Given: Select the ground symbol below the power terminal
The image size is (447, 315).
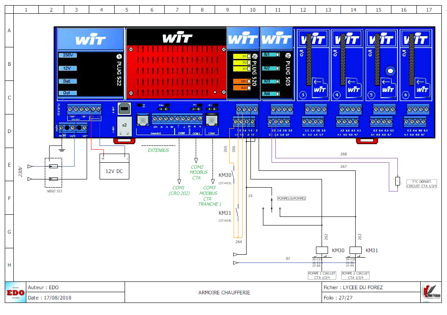Looking at the screenshot, I should click(62, 150).
